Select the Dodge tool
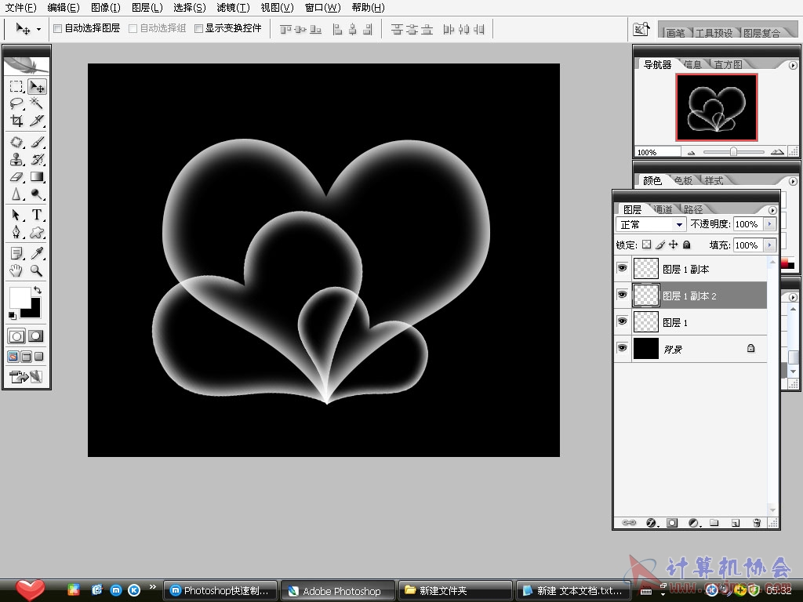Screen dimensions: 803x602 tap(36, 194)
